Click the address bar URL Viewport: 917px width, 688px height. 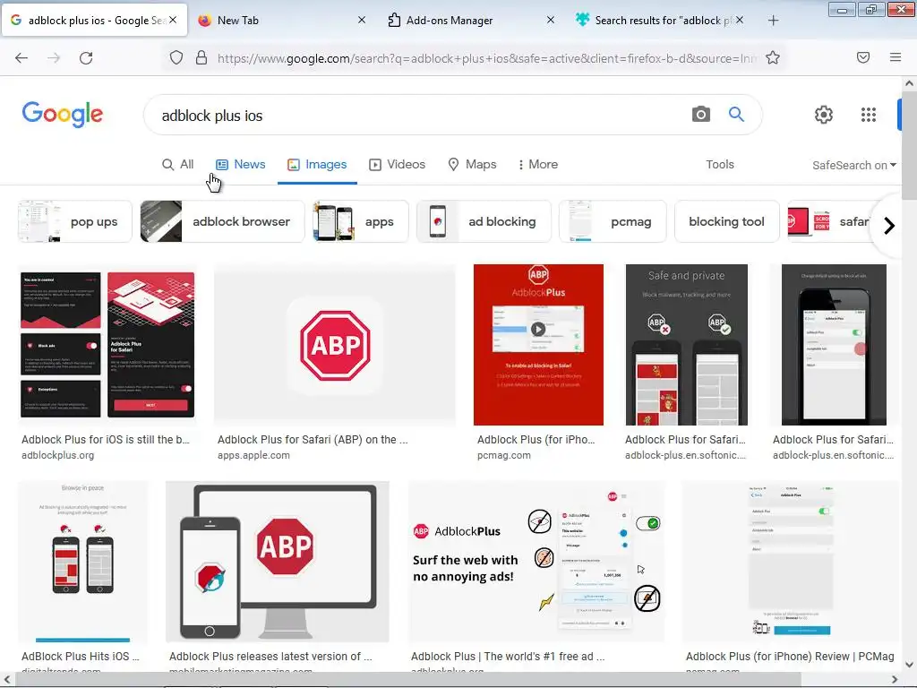point(486,58)
